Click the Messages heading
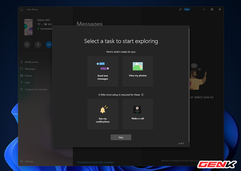Viewport: 241px width, 171px height. click(x=90, y=24)
